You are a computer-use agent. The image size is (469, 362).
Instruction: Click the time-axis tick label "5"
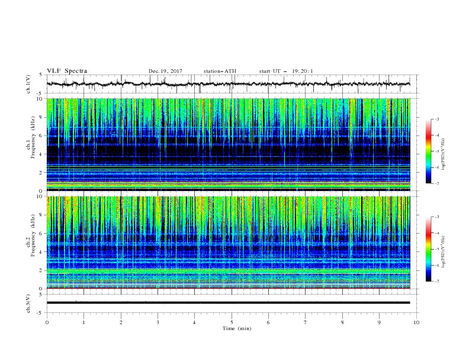pos(232,322)
